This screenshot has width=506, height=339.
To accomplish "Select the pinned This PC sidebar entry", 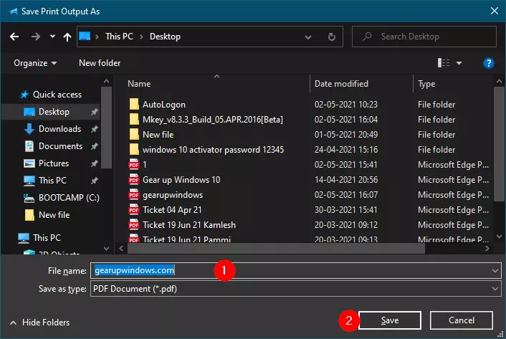I will click(x=52, y=181).
